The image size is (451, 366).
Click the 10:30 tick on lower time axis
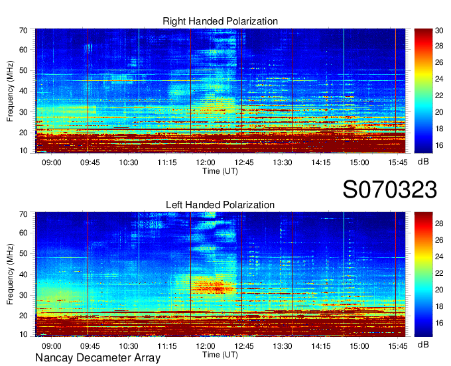[x=129, y=346]
